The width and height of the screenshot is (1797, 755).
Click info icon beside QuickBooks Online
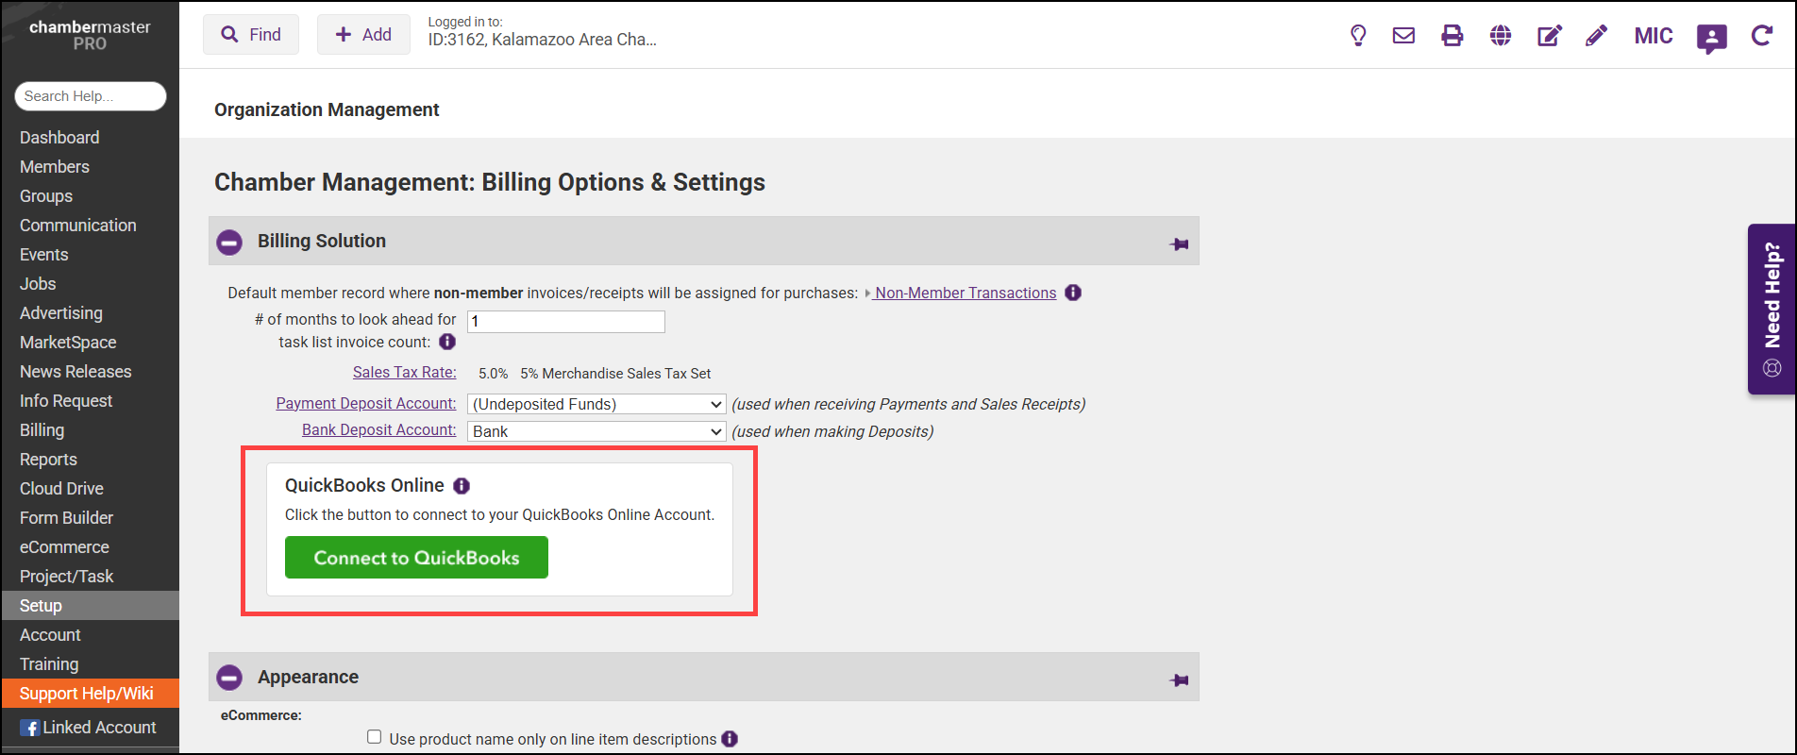tap(462, 486)
